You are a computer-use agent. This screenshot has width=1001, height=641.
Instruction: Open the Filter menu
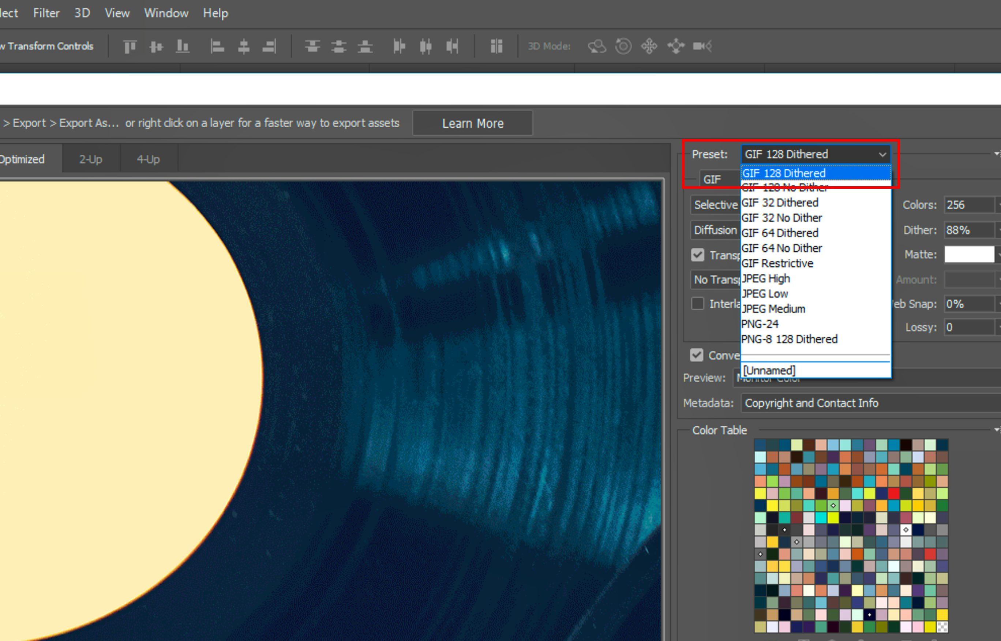pos(46,13)
